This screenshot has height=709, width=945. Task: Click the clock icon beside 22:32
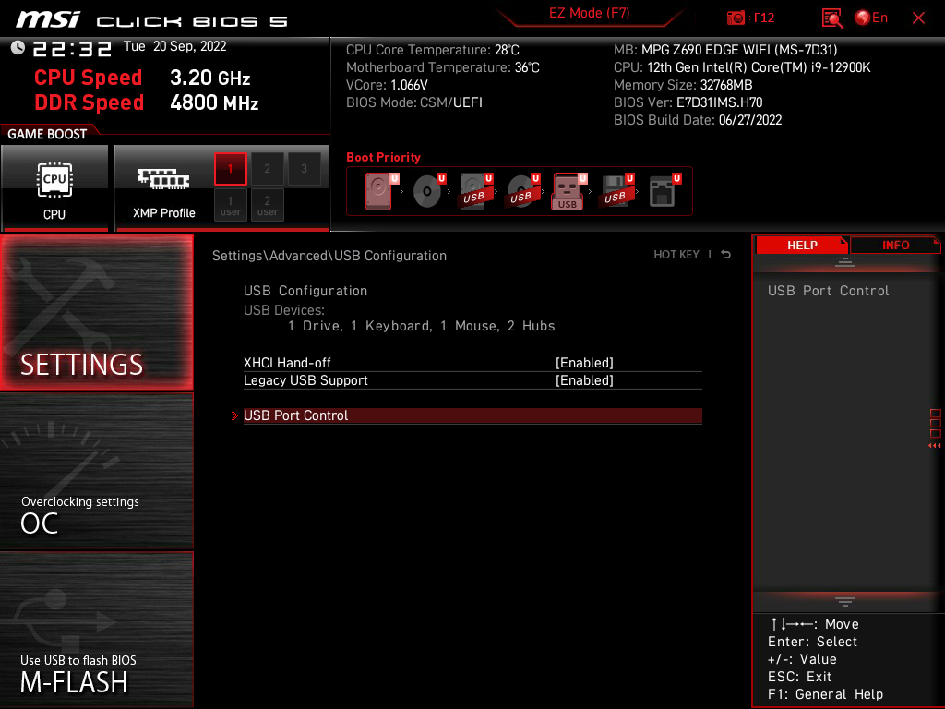tap(18, 48)
